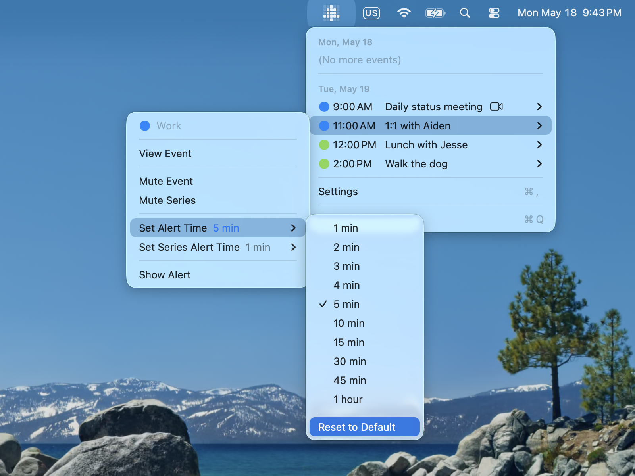635x476 pixels.
Task: Click the 2:00 PM time text
Action: coord(352,164)
